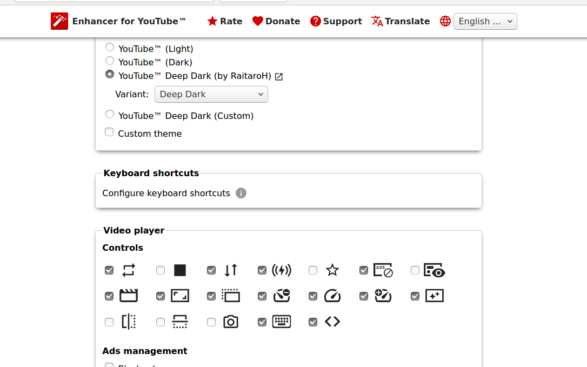Uncheck the expand player control checkbox

click(x=161, y=296)
